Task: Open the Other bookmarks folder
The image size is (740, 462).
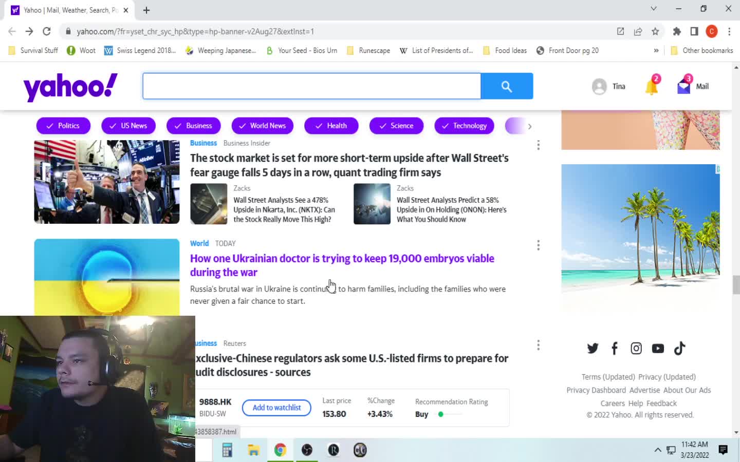Action: click(702, 50)
